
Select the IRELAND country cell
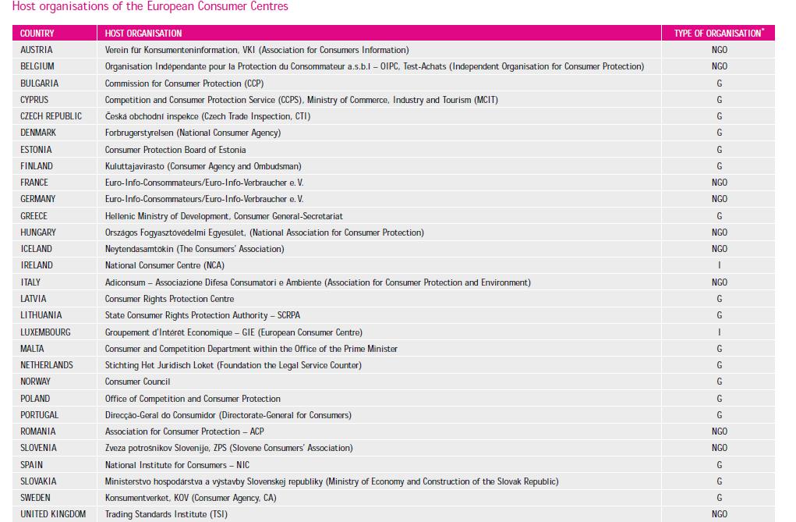coord(55,265)
